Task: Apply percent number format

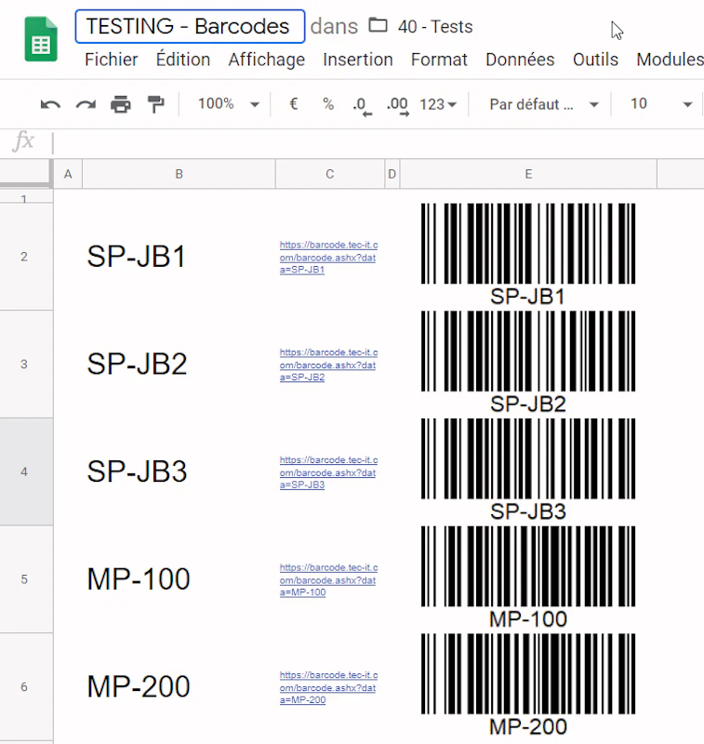Action: click(x=328, y=104)
